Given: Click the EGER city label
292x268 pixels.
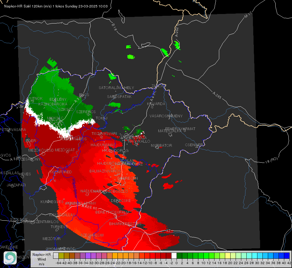Looking at the screenshot, I should pyautogui.click(x=31, y=141).
